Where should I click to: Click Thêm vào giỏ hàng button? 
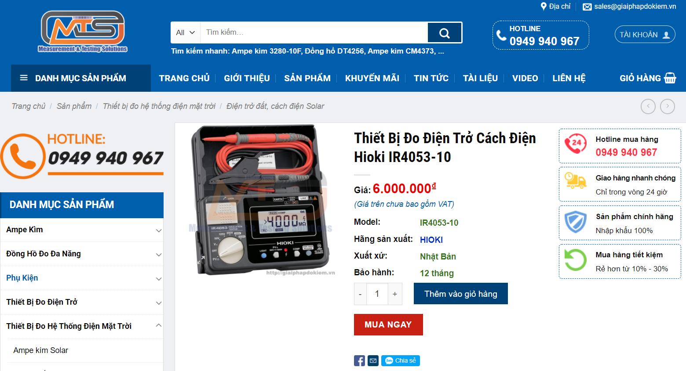click(x=461, y=294)
